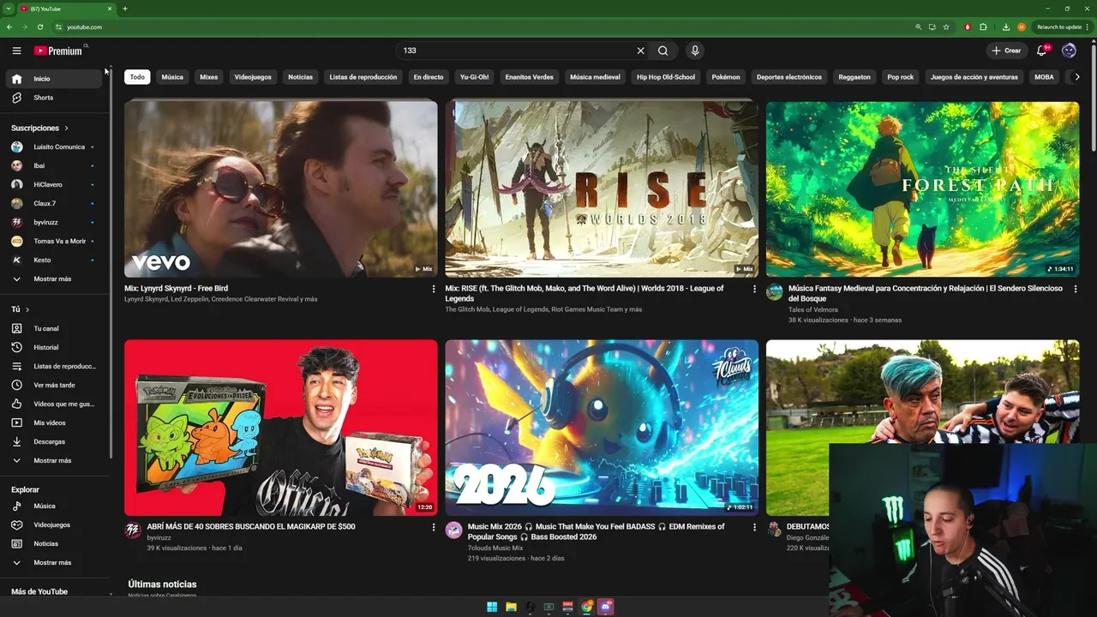Clear the search box with X
Screen dimensions: 1097x617
640,51
